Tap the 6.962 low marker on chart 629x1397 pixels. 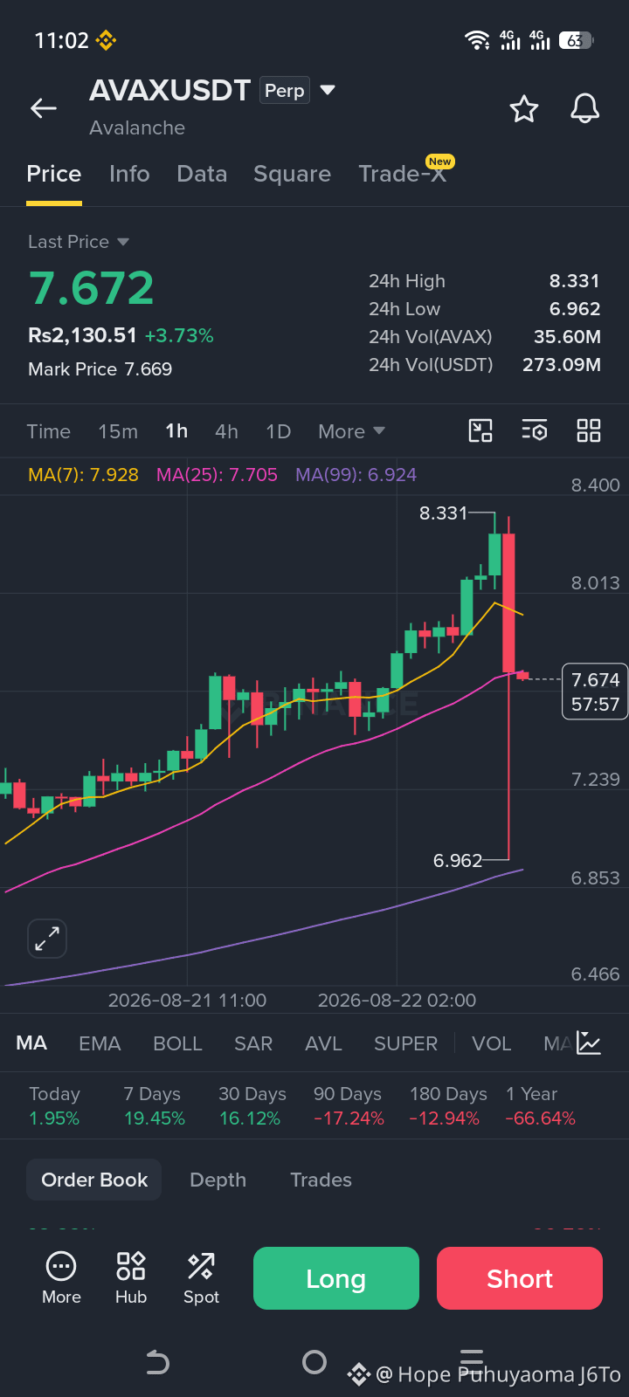[458, 861]
